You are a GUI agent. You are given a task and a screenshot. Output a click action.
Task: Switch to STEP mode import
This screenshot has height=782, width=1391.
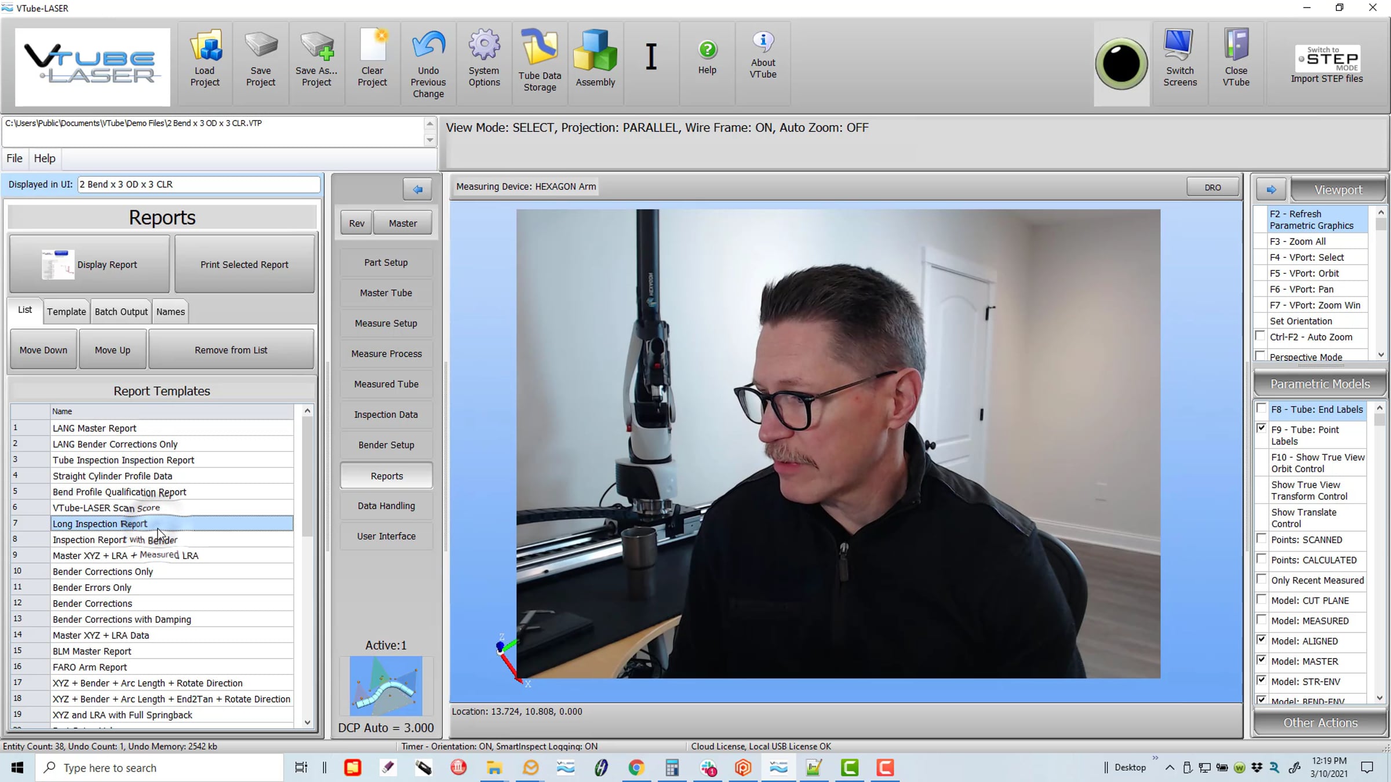coord(1327,64)
